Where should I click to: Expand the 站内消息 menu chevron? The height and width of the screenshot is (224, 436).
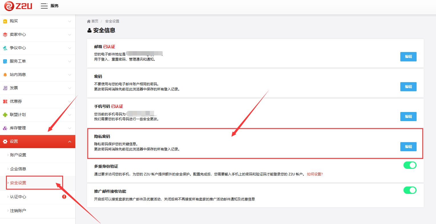click(x=70, y=75)
